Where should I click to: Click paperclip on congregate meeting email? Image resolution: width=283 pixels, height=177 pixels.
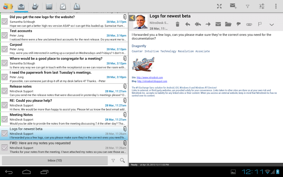coord(125,58)
